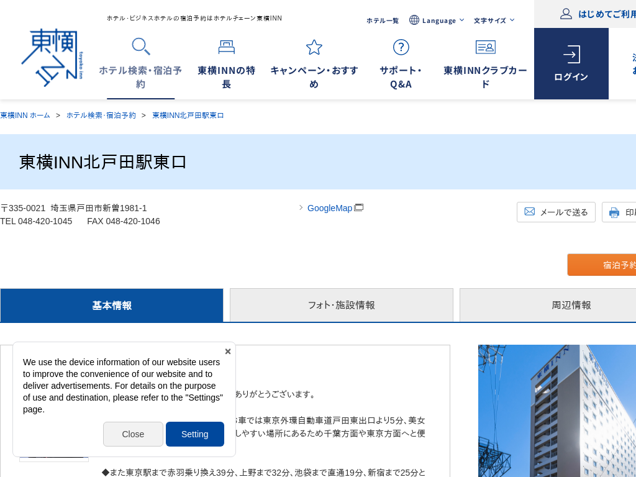Click the printer icon

pos(614,212)
